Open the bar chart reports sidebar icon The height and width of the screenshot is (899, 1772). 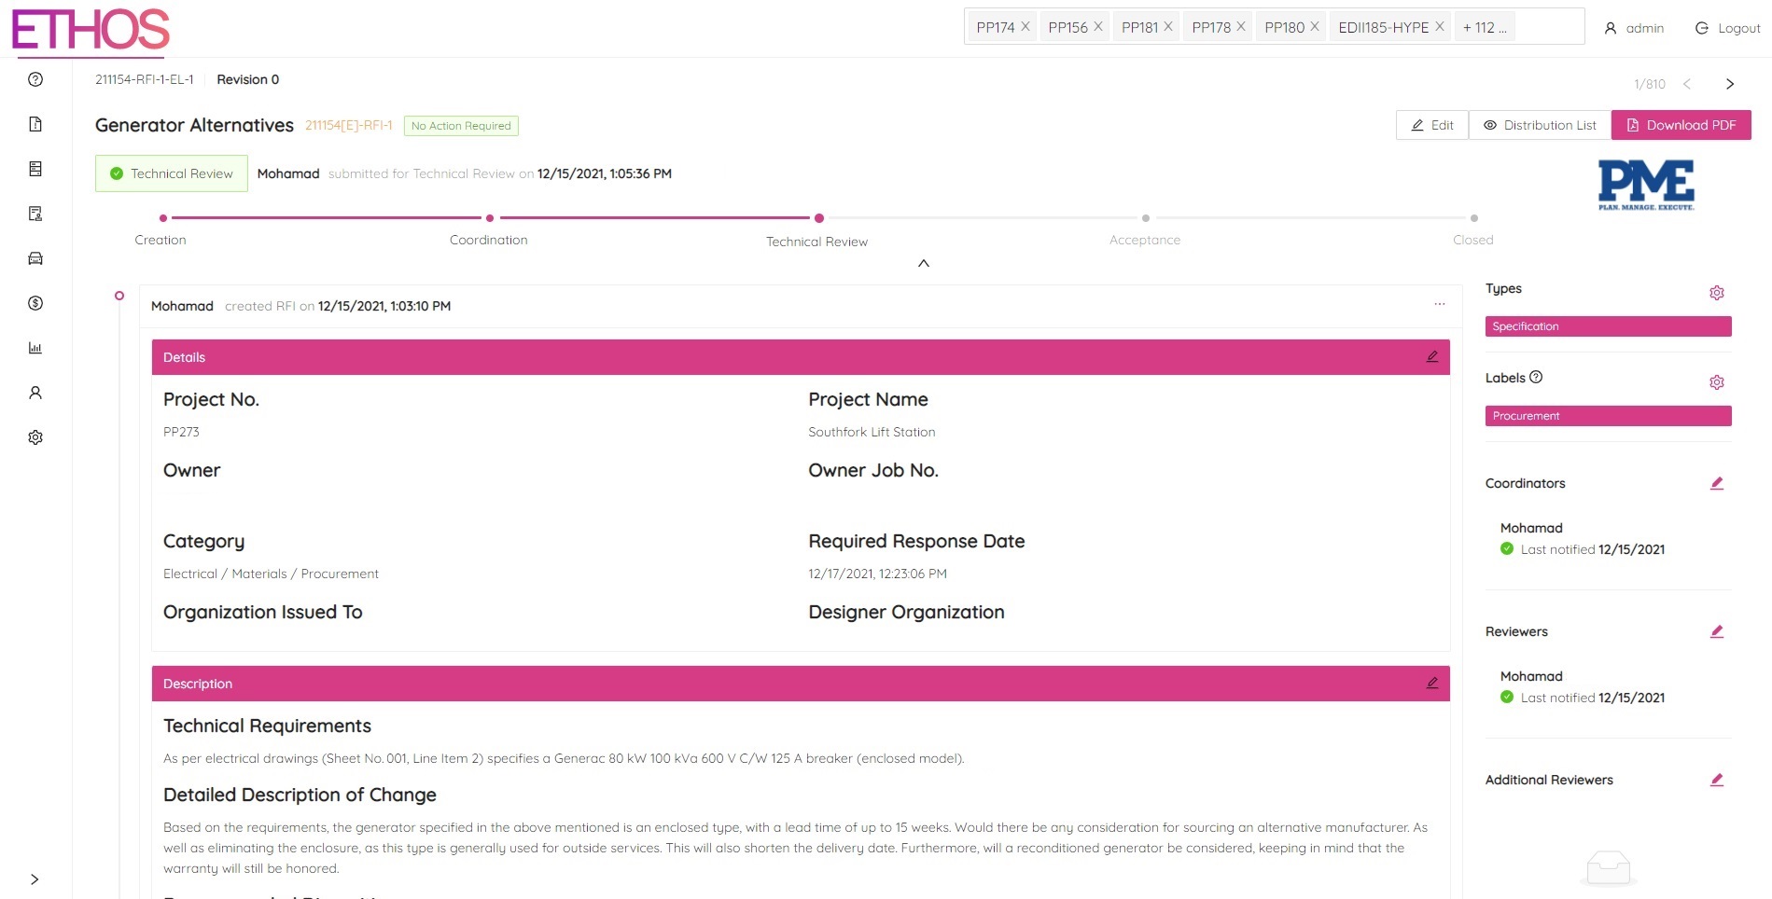coord(35,348)
